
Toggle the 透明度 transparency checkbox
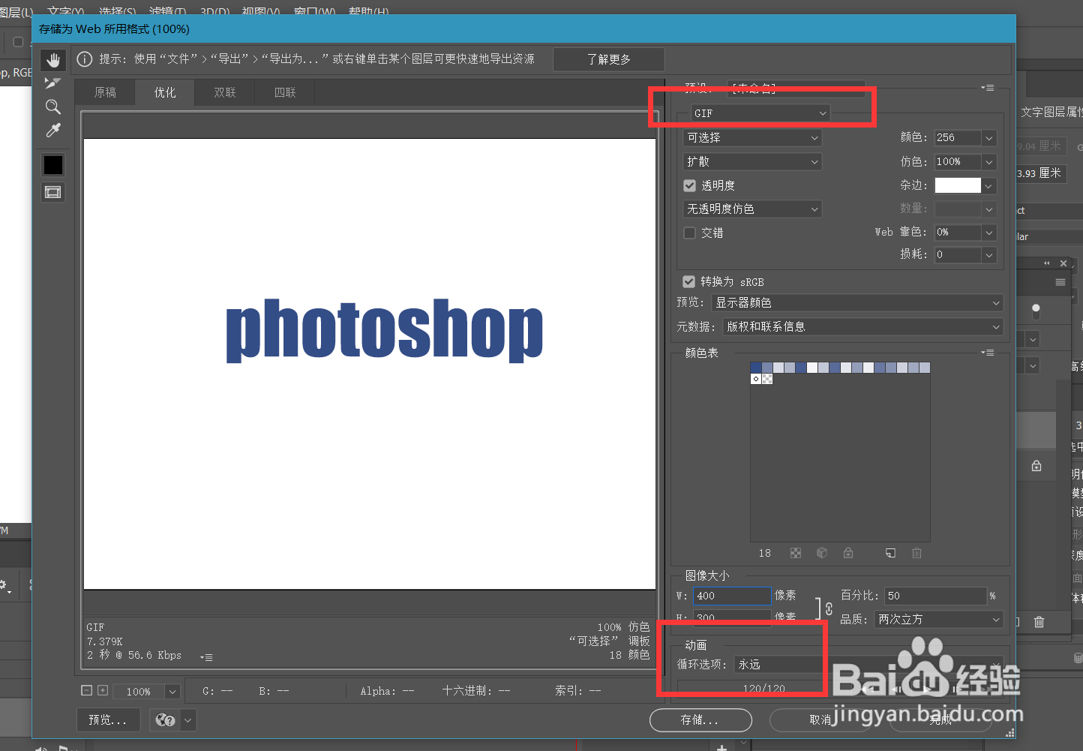(690, 185)
